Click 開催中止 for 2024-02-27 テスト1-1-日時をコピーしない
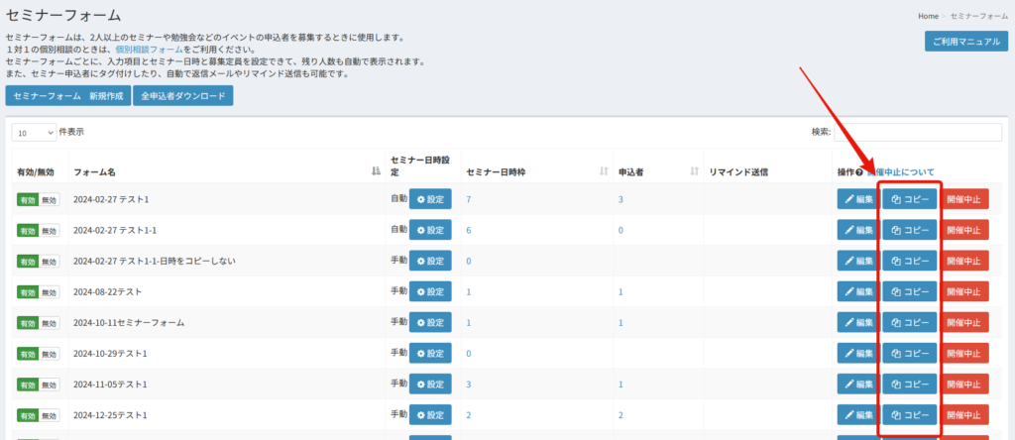The height and width of the screenshot is (440, 1015). 962,262
